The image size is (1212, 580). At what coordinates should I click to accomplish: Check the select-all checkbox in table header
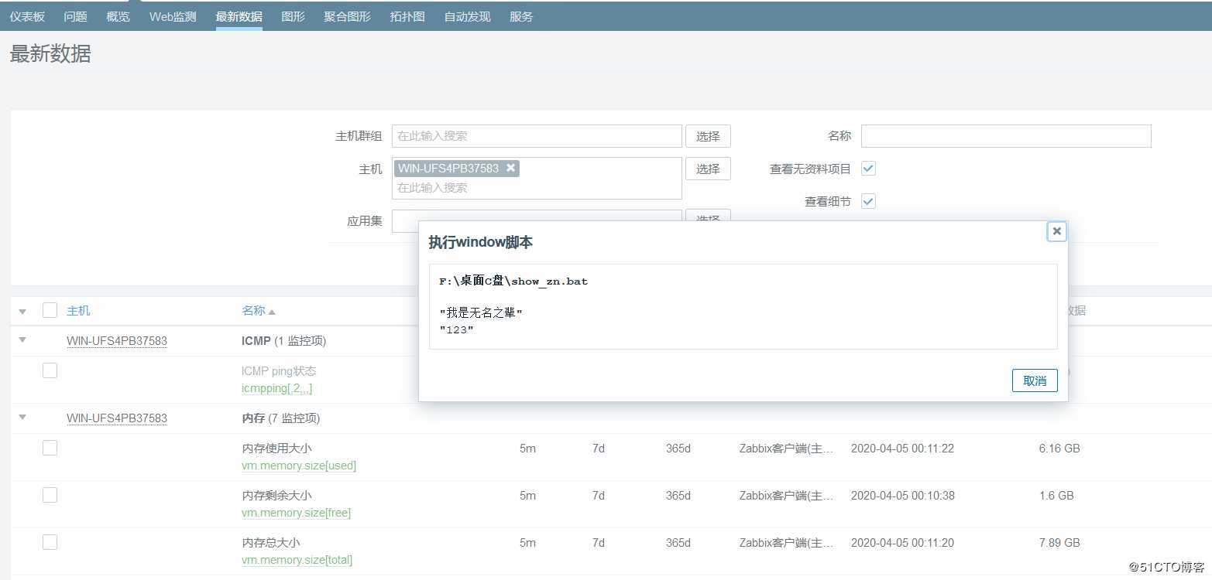click(50, 310)
